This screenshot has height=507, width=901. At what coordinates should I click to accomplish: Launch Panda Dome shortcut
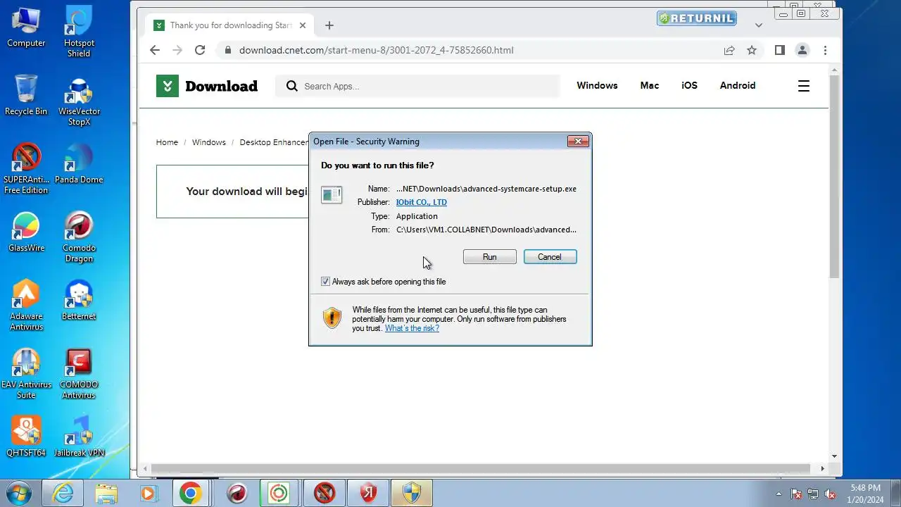point(79,163)
